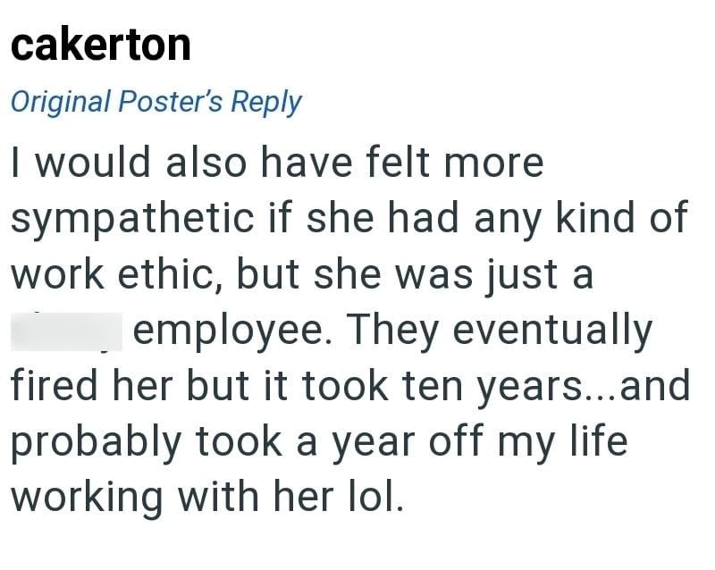Click the word fired

[51, 387]
